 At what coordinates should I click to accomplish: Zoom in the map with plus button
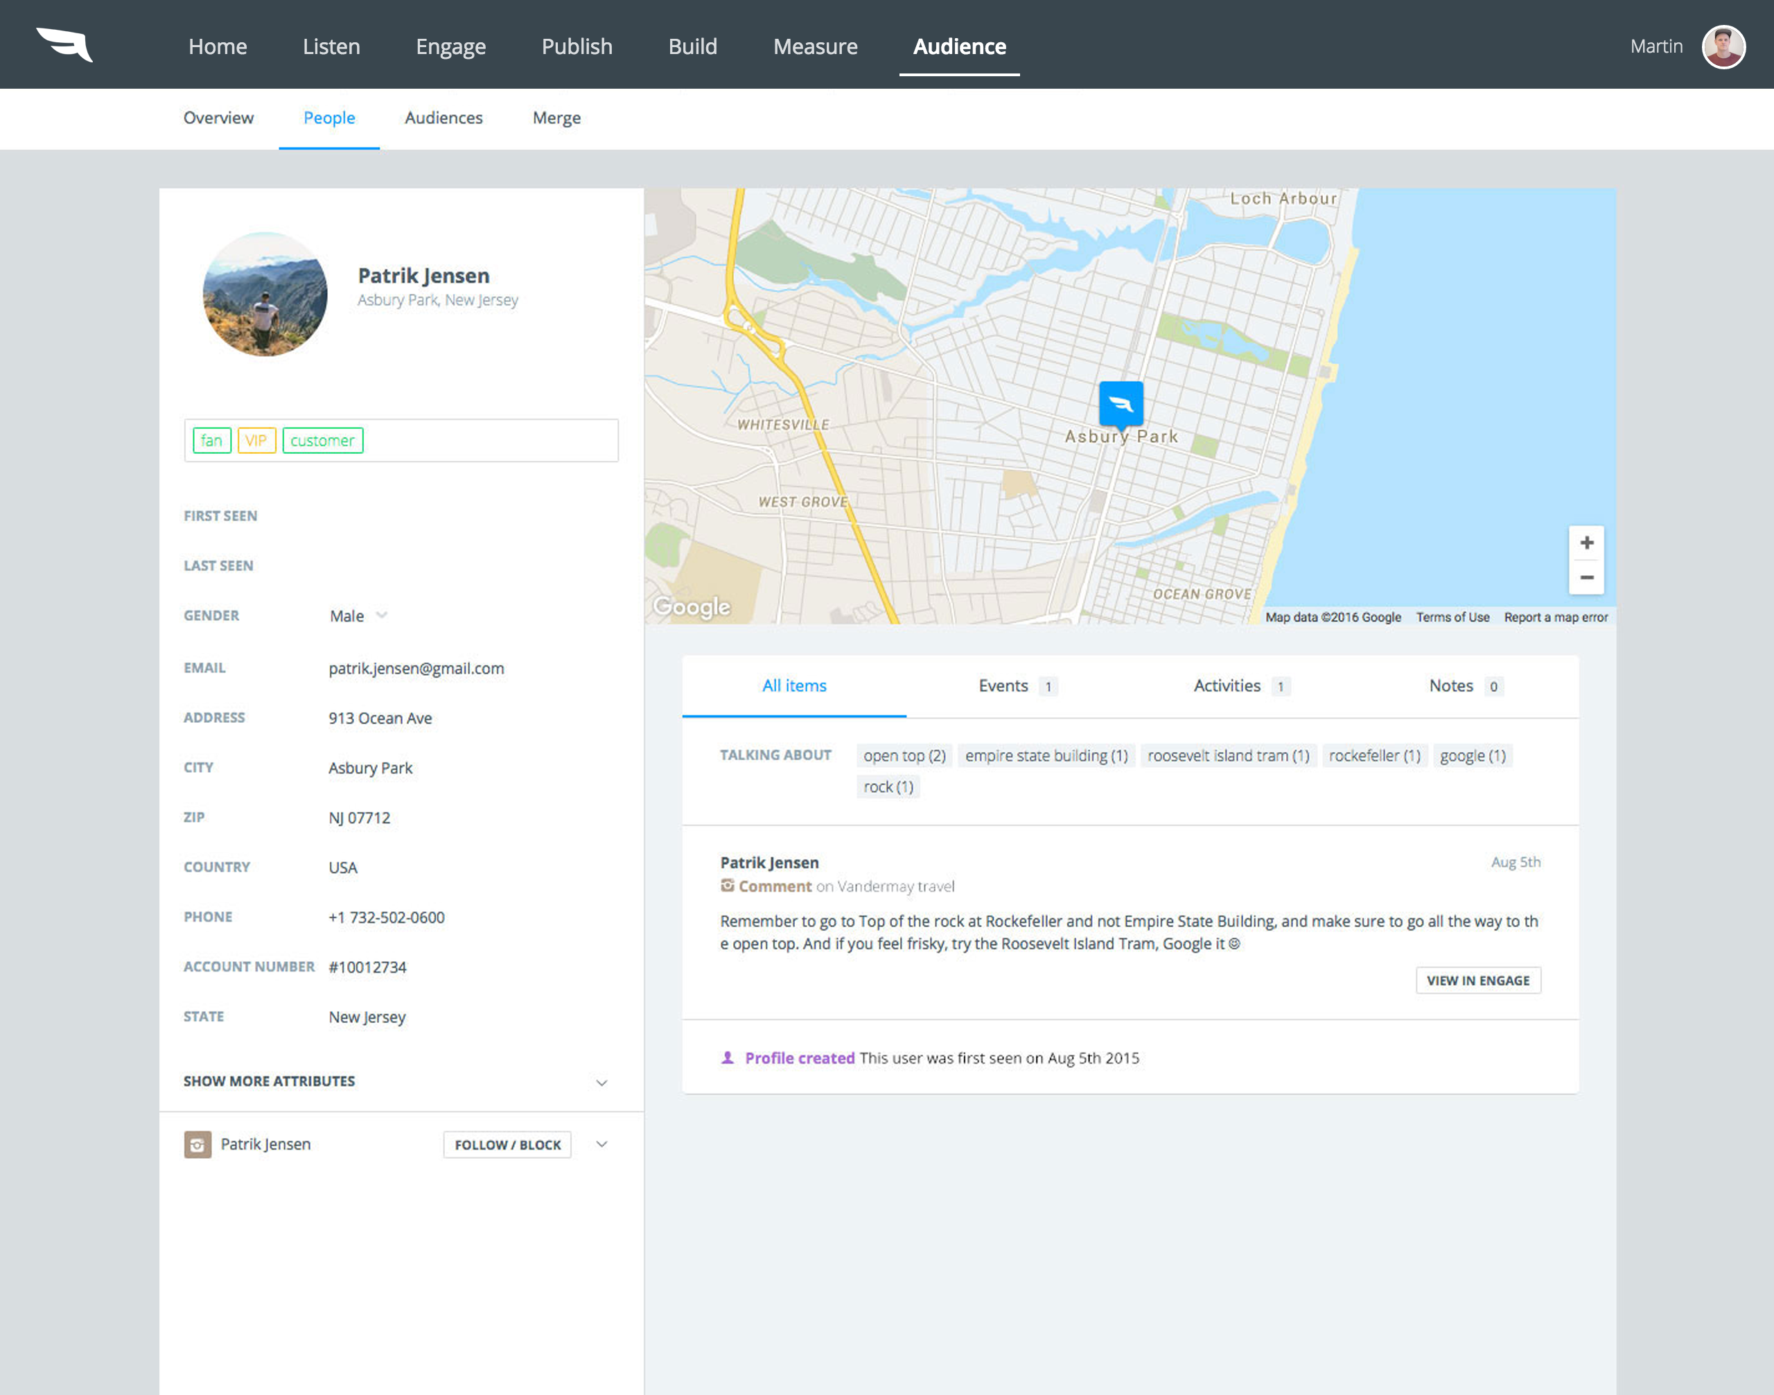click(x=1586, y=543)
